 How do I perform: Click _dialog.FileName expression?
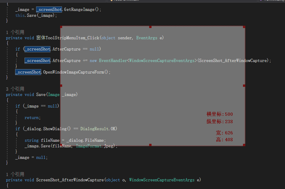(x=85, y=140)
